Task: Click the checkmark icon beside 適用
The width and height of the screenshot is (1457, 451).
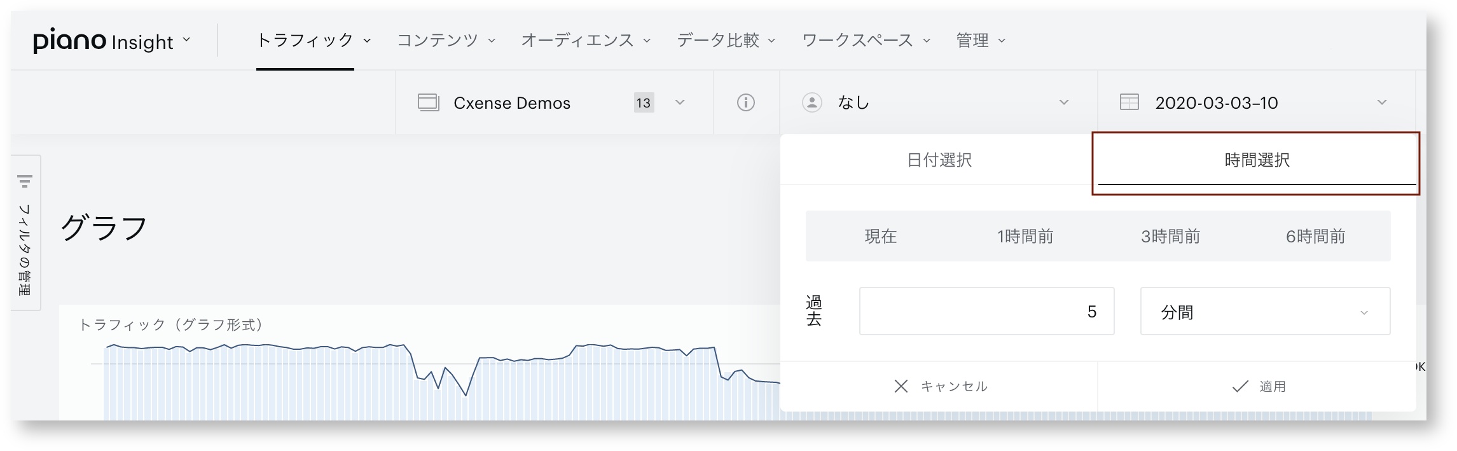Action: coord(1239,386)
